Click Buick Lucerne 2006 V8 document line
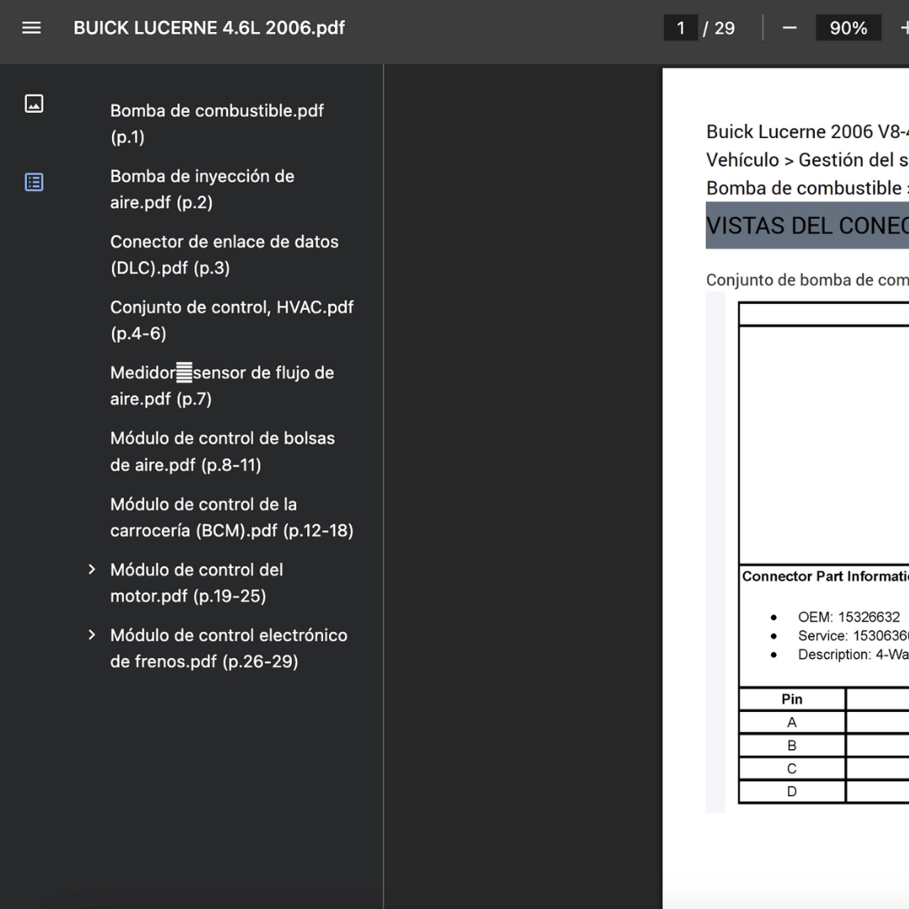This screenshot has width=909, height=909. [x=807, y=131]
